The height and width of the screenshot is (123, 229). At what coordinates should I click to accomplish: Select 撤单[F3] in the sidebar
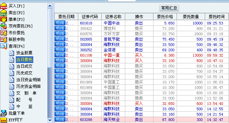[x=16, y=19]
